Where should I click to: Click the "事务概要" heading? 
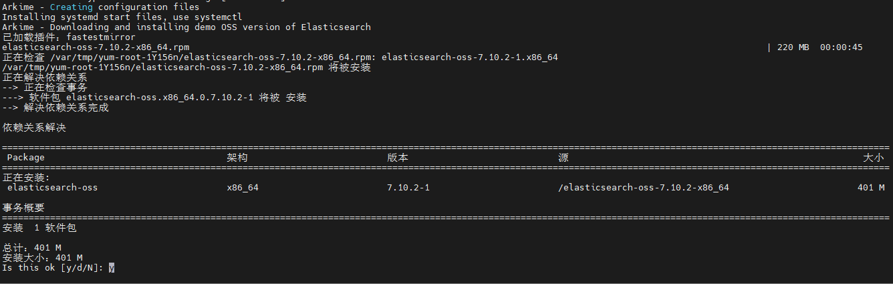pos(23,208)
